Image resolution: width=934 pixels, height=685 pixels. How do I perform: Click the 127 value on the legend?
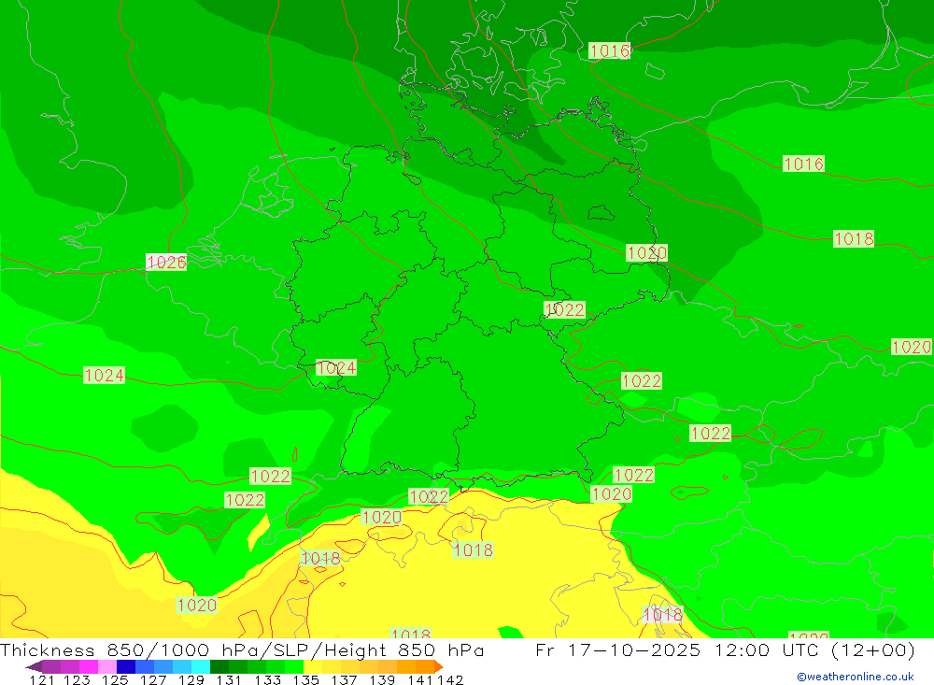pyautogui.click(x=153, y=679)
